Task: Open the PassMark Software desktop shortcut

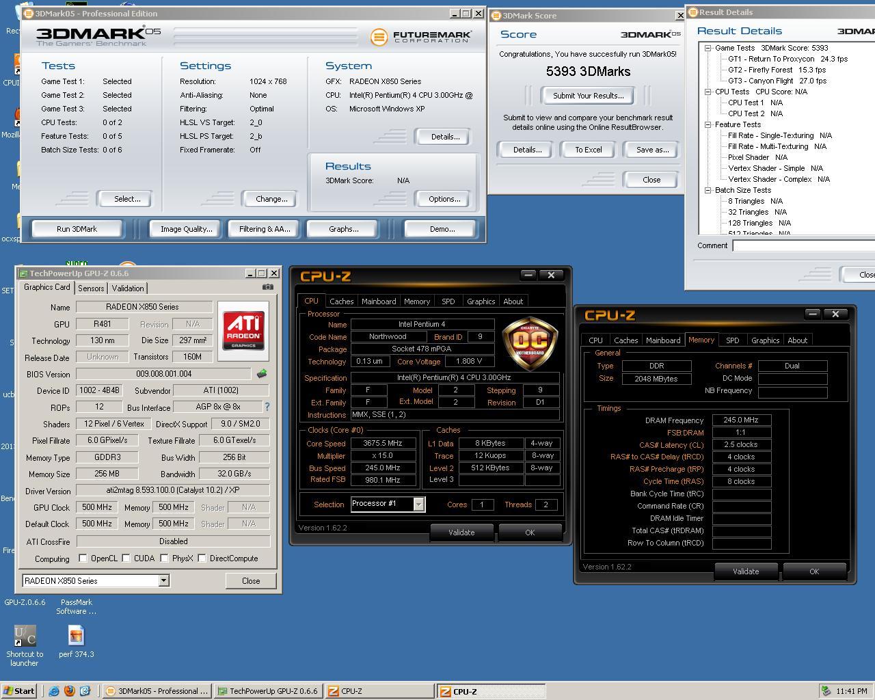Action: coord(76,606)
